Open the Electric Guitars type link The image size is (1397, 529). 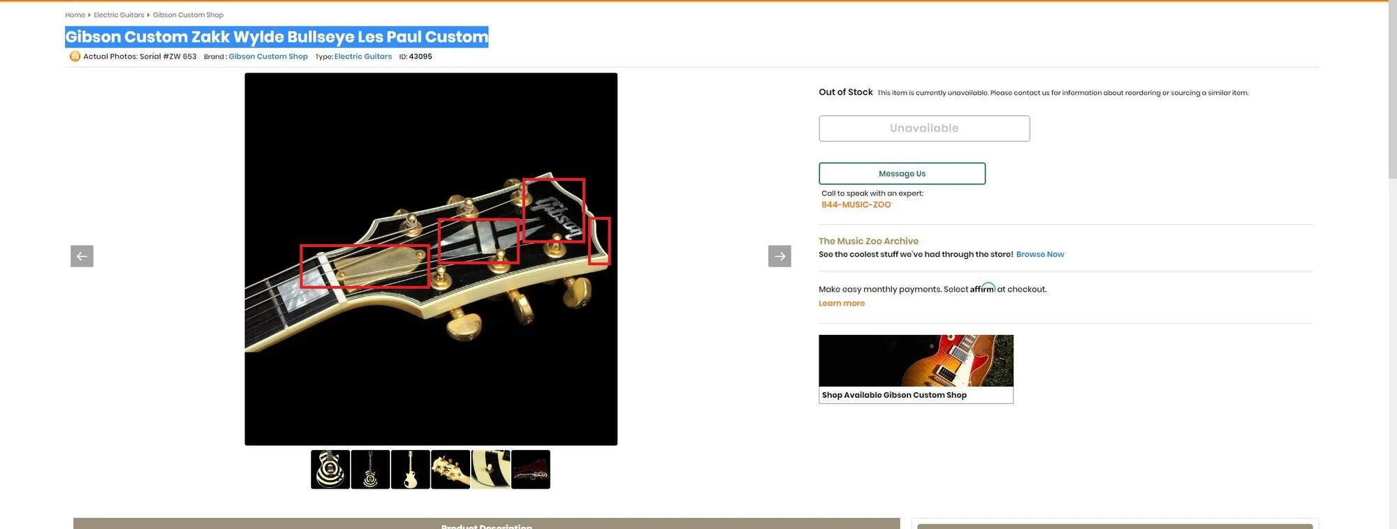click(x=363, y=57)
